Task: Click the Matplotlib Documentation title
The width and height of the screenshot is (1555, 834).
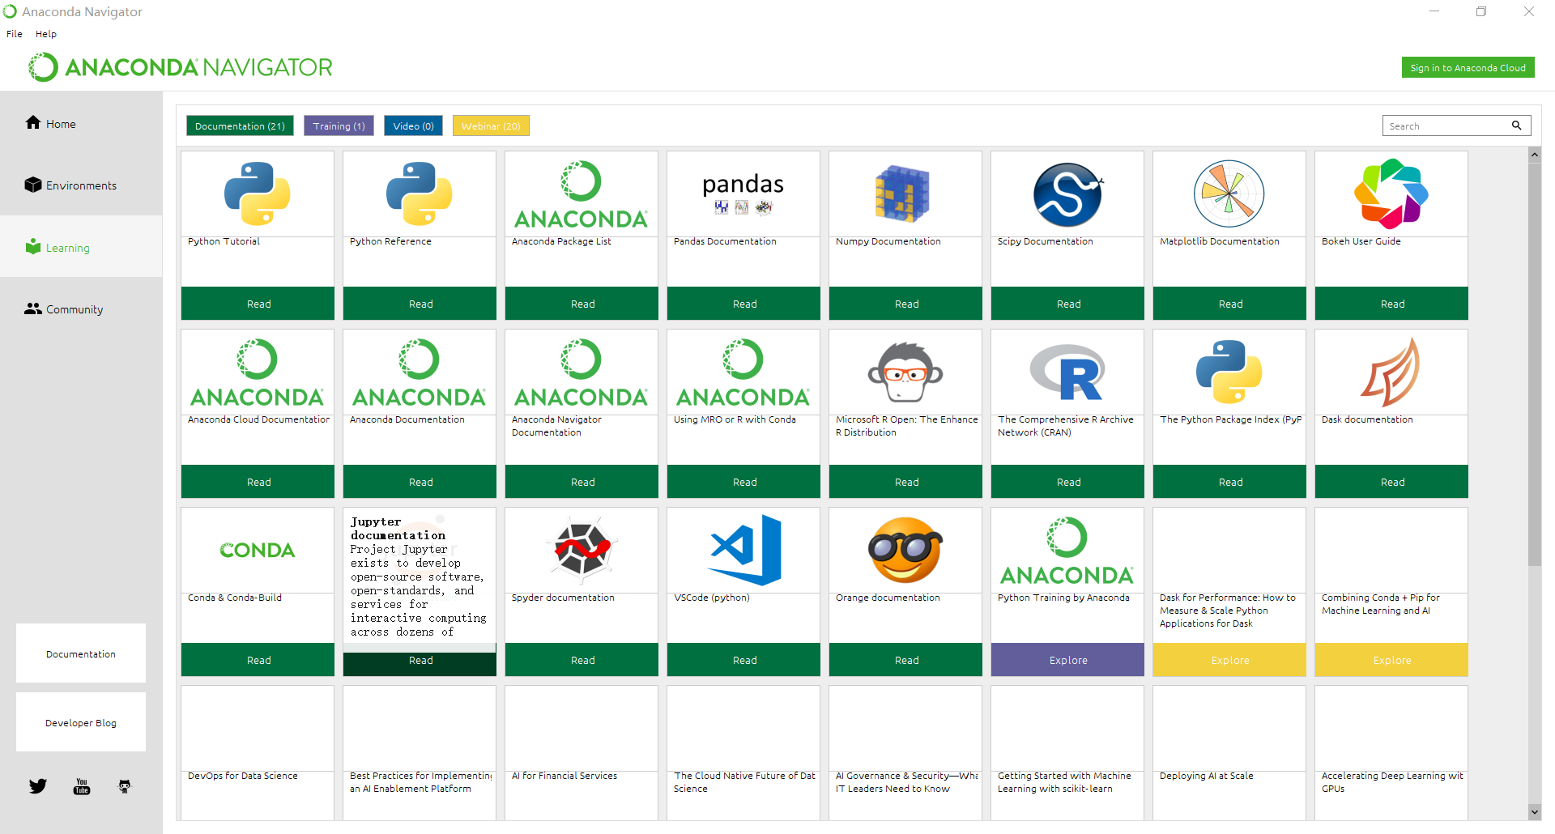Action: pyautogui.click(x=1220, y=241)
